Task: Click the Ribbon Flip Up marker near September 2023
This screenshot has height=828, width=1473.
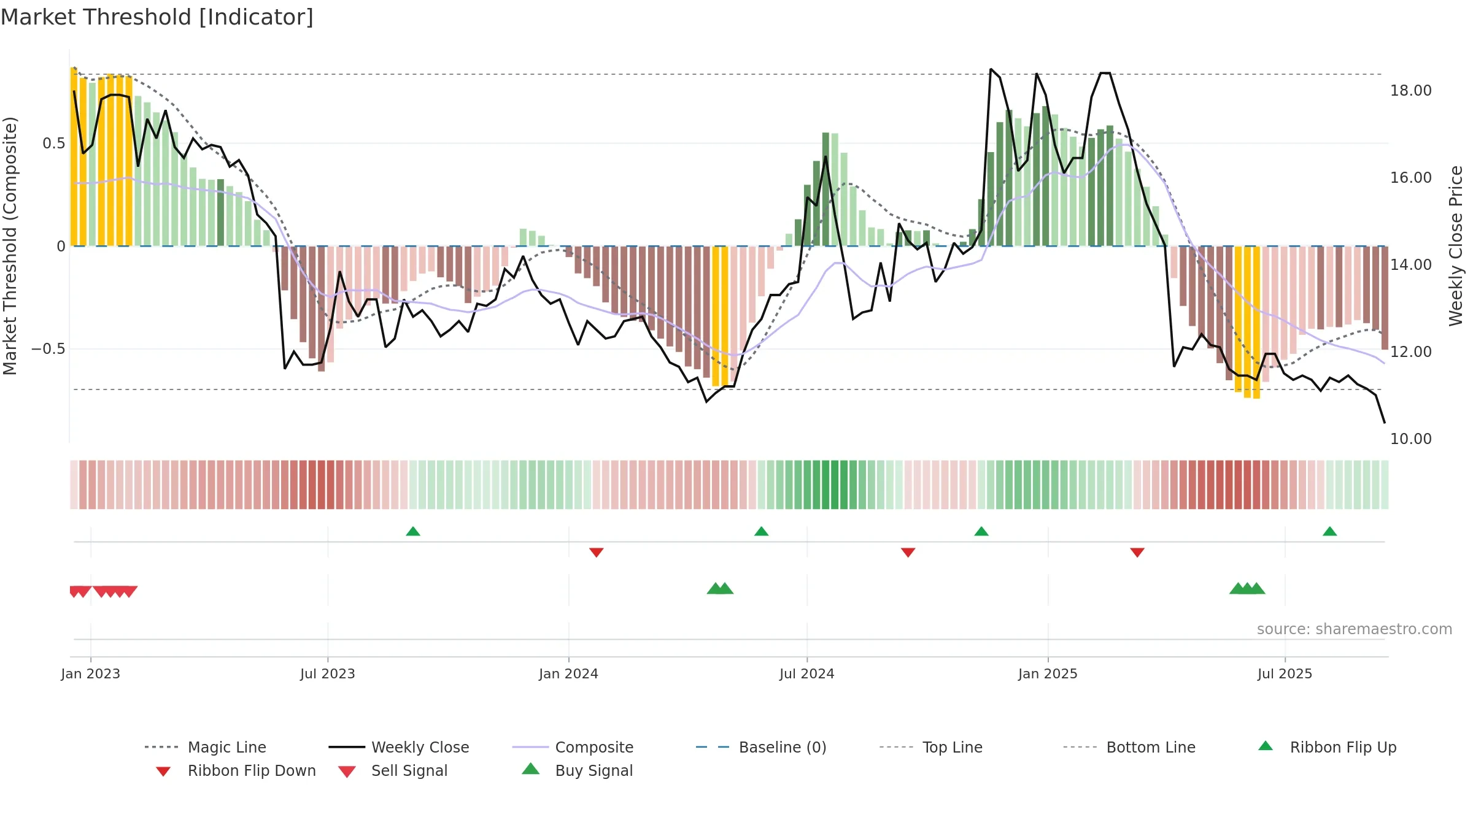Action: (x=413, y=531)
